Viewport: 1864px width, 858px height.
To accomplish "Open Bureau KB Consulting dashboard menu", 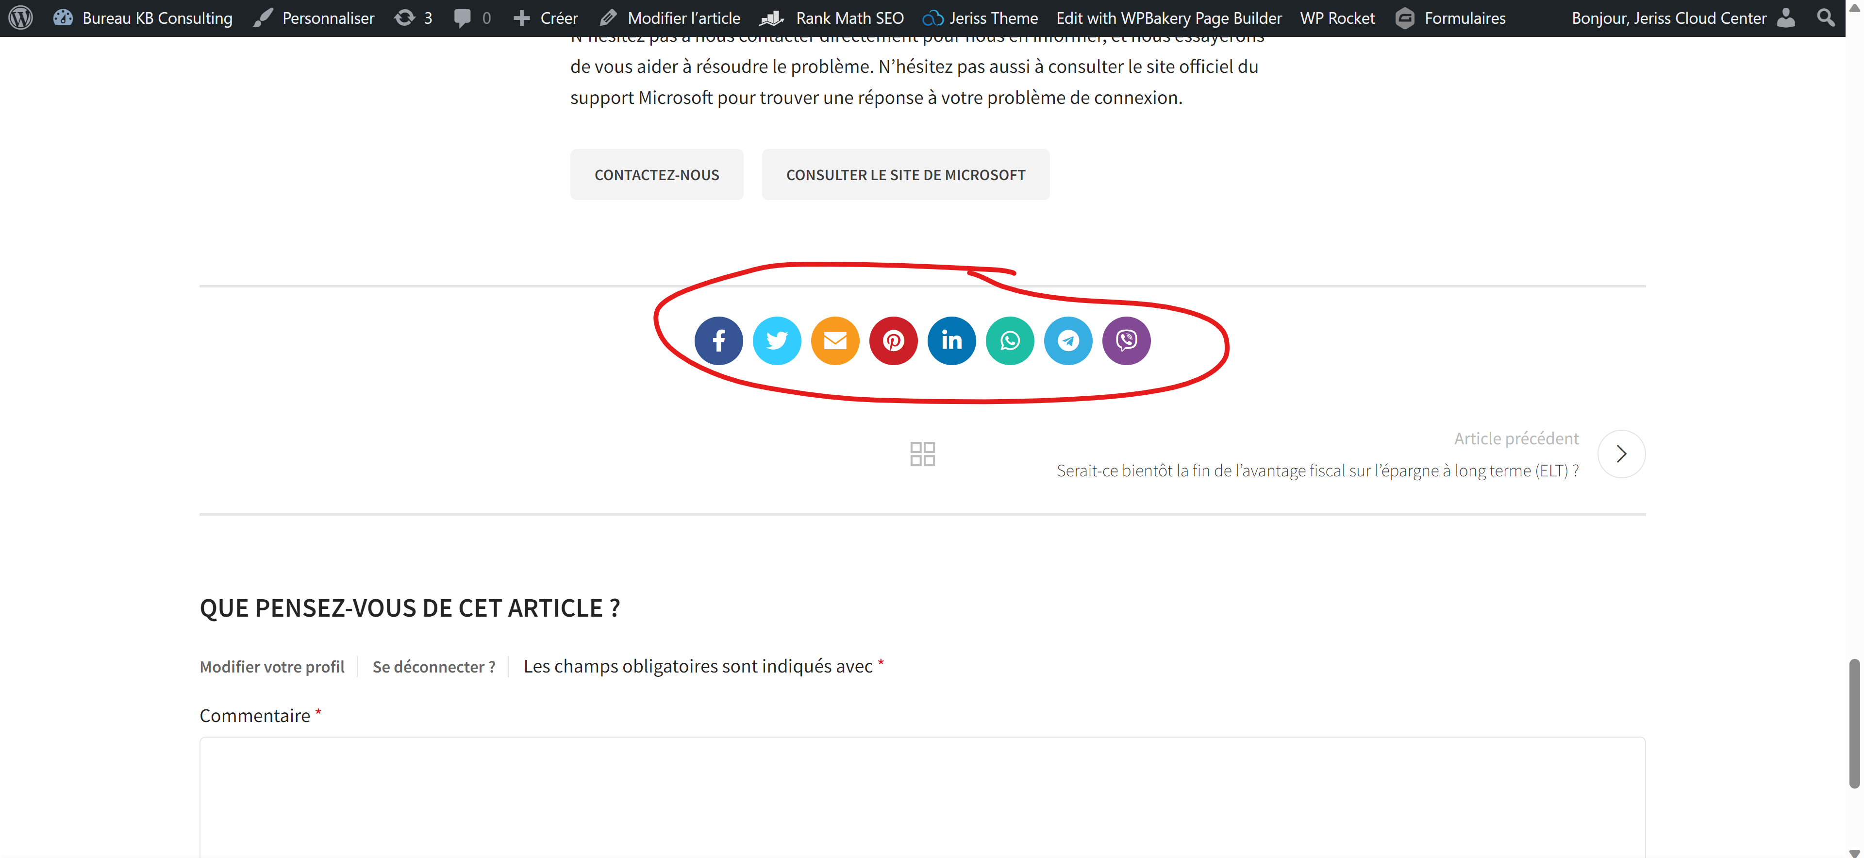I will [x=143, y=18].
